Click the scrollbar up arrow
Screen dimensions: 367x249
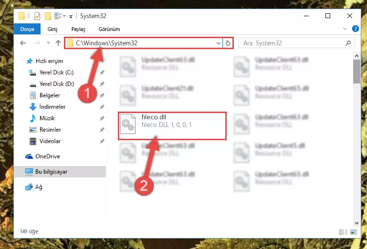point(357,56)
